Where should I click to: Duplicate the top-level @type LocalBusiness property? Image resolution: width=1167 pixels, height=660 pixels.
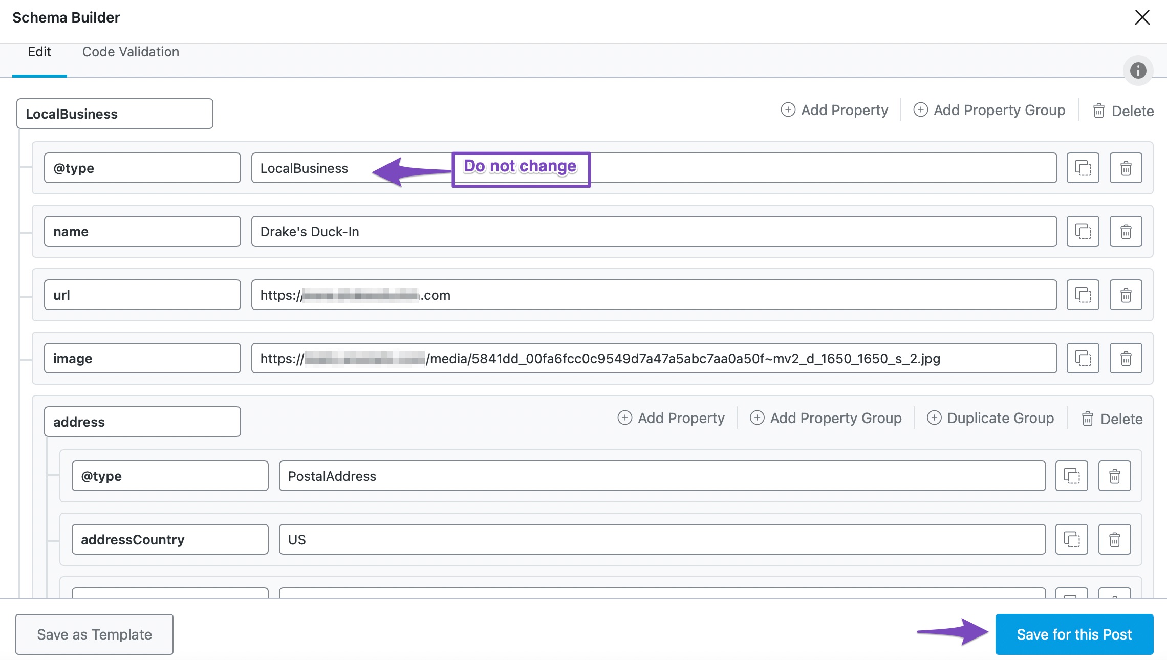tap(1083, 168)
